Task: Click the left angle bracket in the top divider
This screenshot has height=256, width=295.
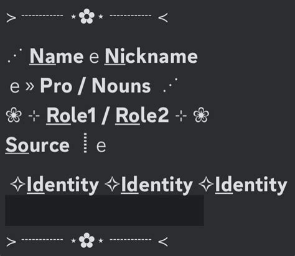Action: pos(11,18)
